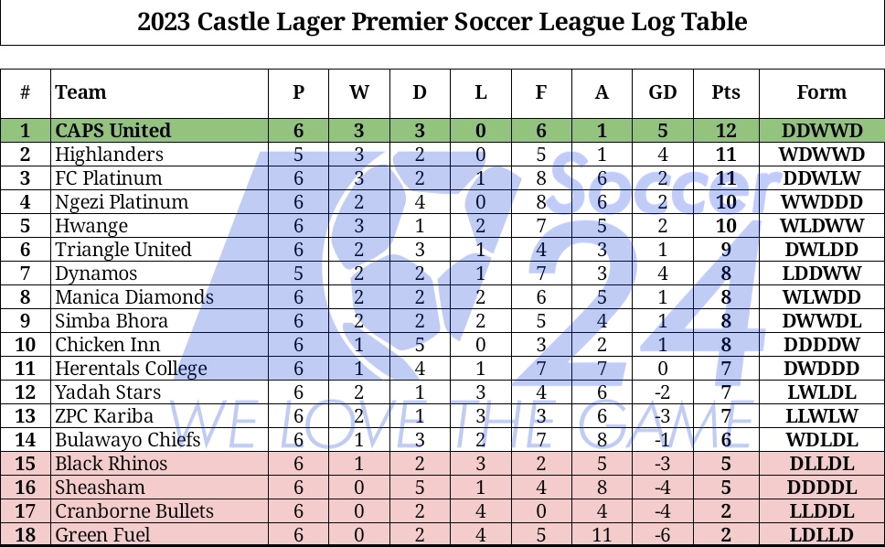Select the GD column header
The image size is (885, 547).
point(663,92)
